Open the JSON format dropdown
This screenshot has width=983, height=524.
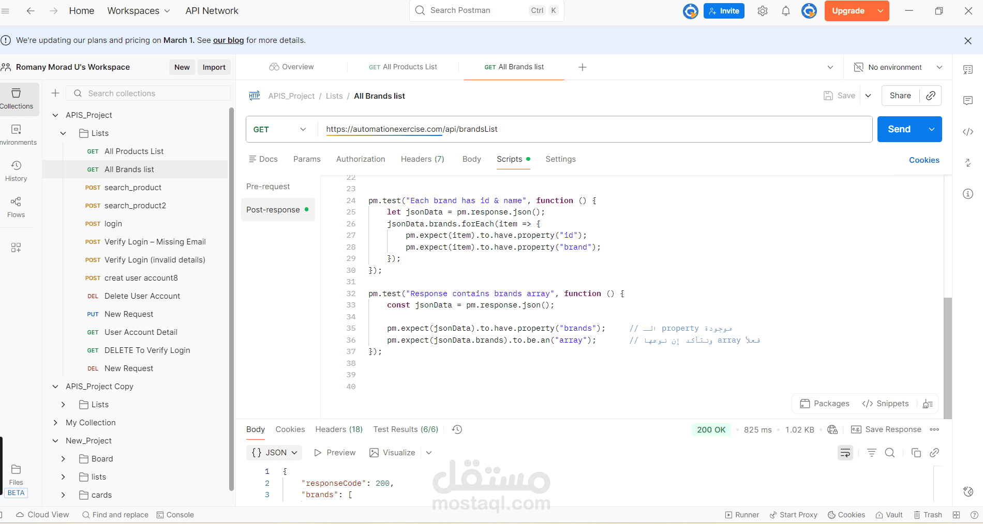point(274,453)
